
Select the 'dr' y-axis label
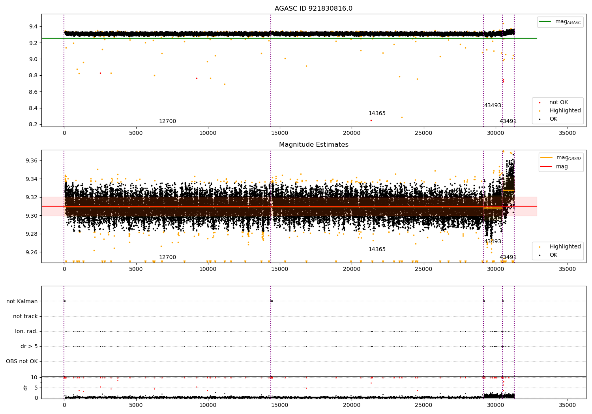(x=26, y=388)
